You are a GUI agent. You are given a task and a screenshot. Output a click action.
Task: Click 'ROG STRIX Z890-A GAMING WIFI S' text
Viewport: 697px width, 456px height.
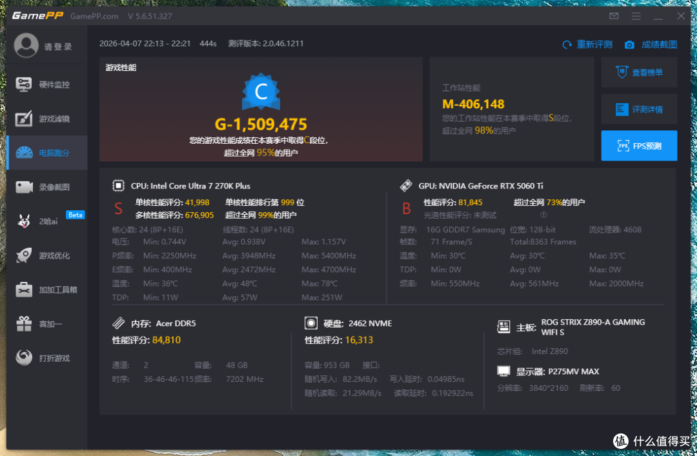[593, 327]
